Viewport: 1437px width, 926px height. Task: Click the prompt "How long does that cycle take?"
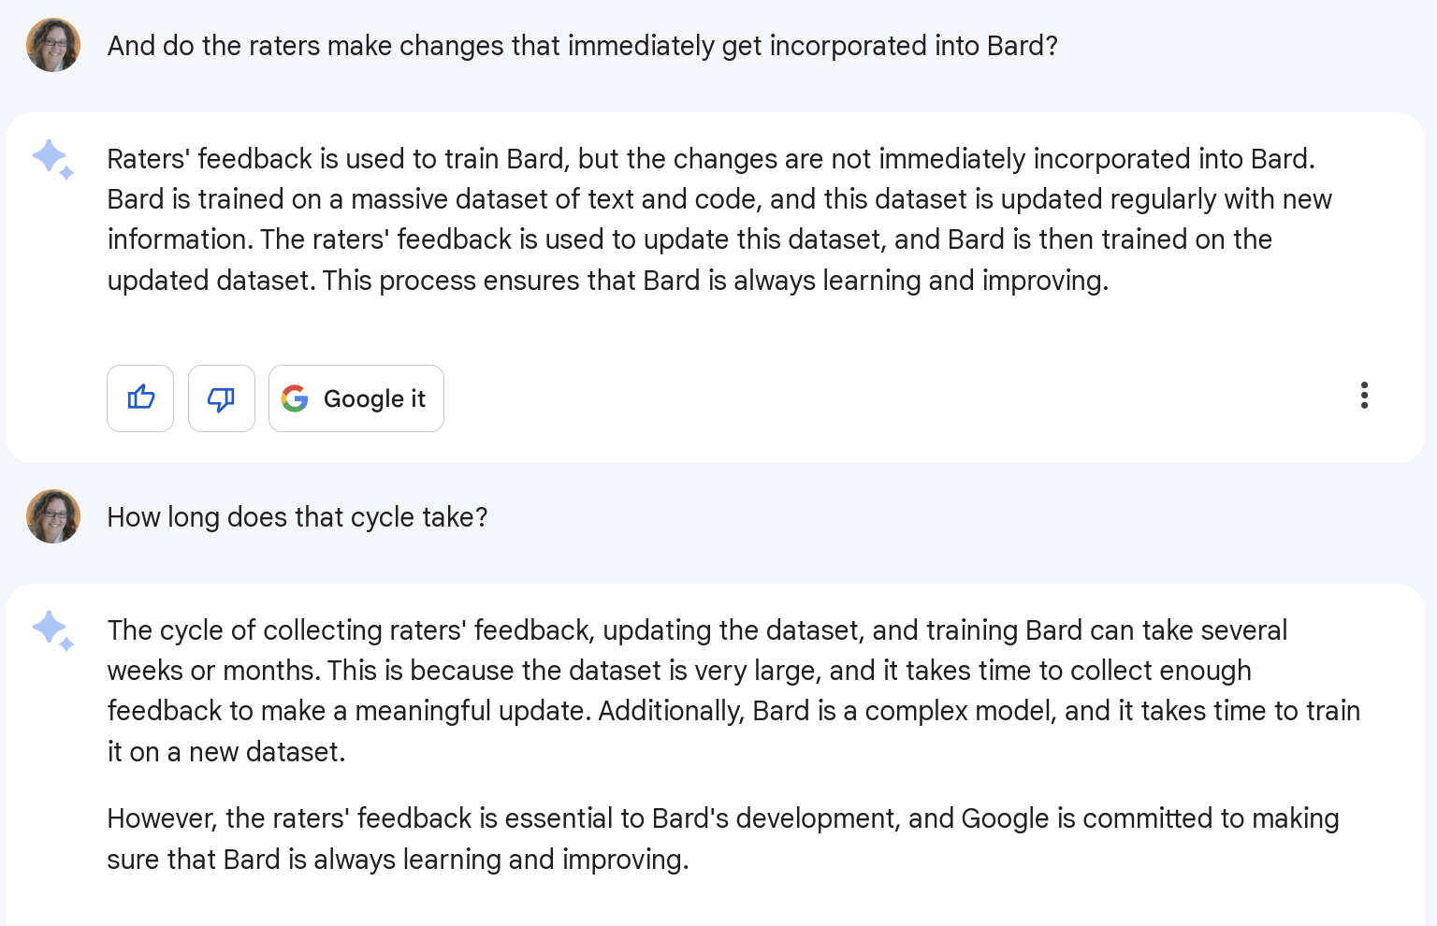point(298,517)
